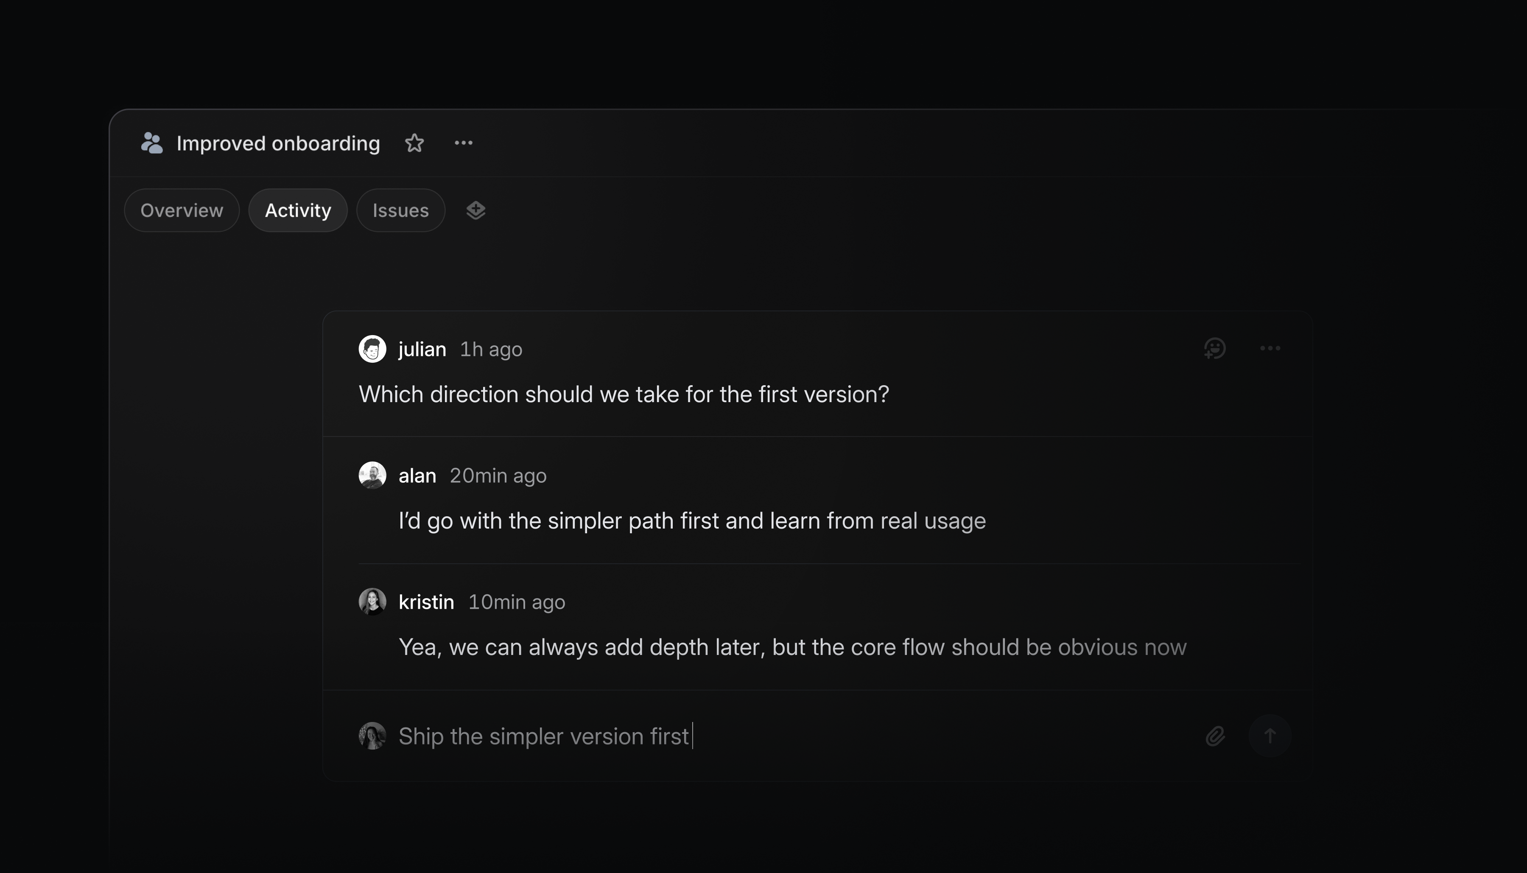This screenshot has width=1527, height=873.
Task: Open the add view icon beside Issues
Action: tap(475, 210)
